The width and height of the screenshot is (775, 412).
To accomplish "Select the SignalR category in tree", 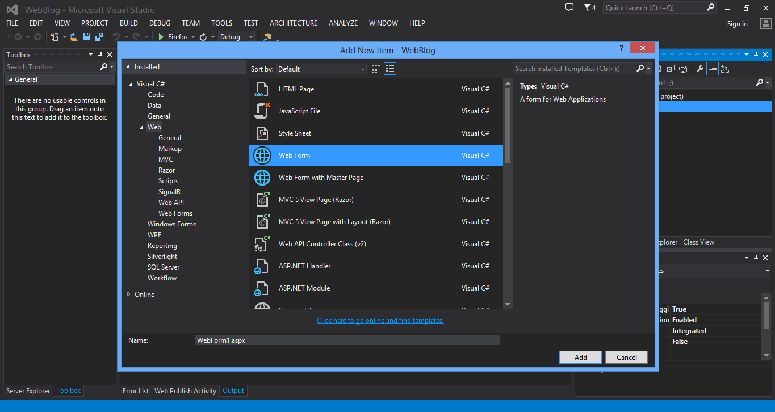I will pyautogui.click(x=169, y=192).
